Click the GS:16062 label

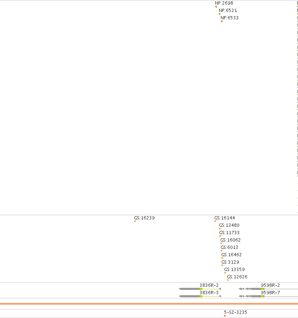point(230,240)
